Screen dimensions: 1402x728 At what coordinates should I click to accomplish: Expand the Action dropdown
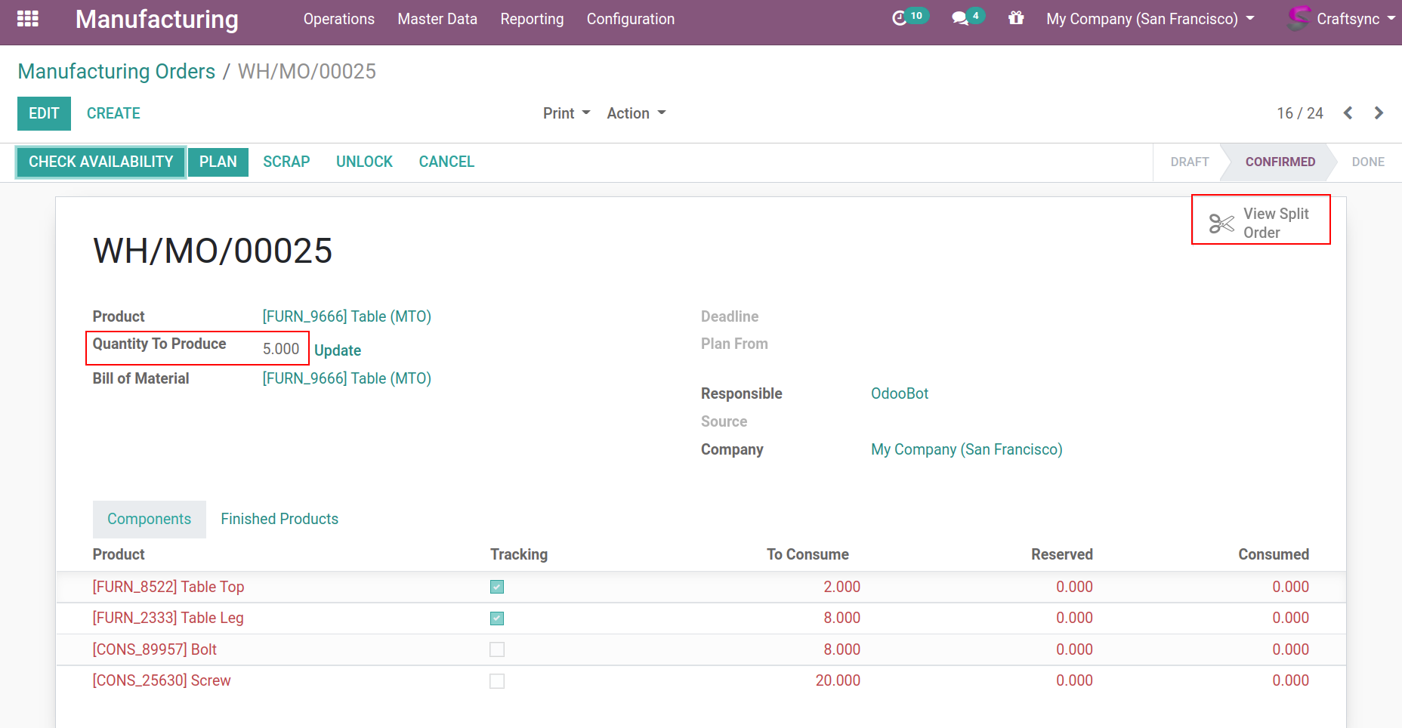tap(636, 113)
